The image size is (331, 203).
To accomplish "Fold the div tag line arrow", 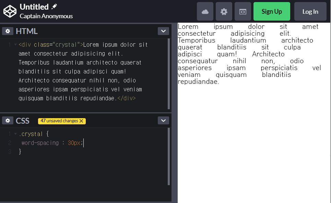I will tap(15, 45).
